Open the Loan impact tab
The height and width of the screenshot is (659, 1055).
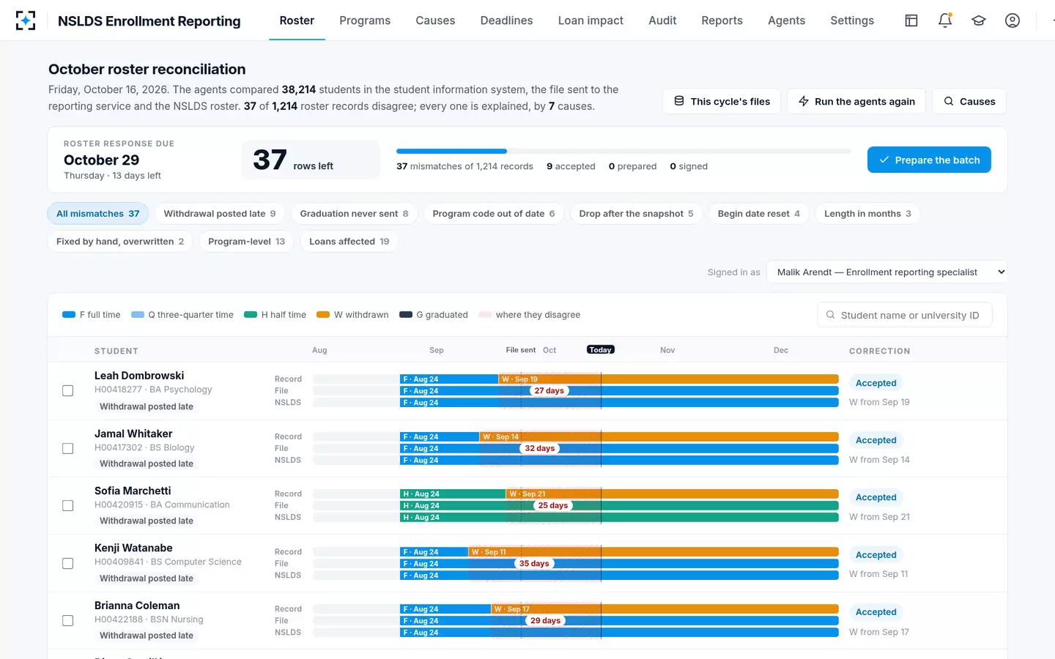[x=591, y=21]
